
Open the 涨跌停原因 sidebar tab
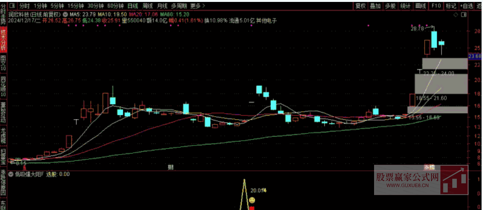(3, 182)
